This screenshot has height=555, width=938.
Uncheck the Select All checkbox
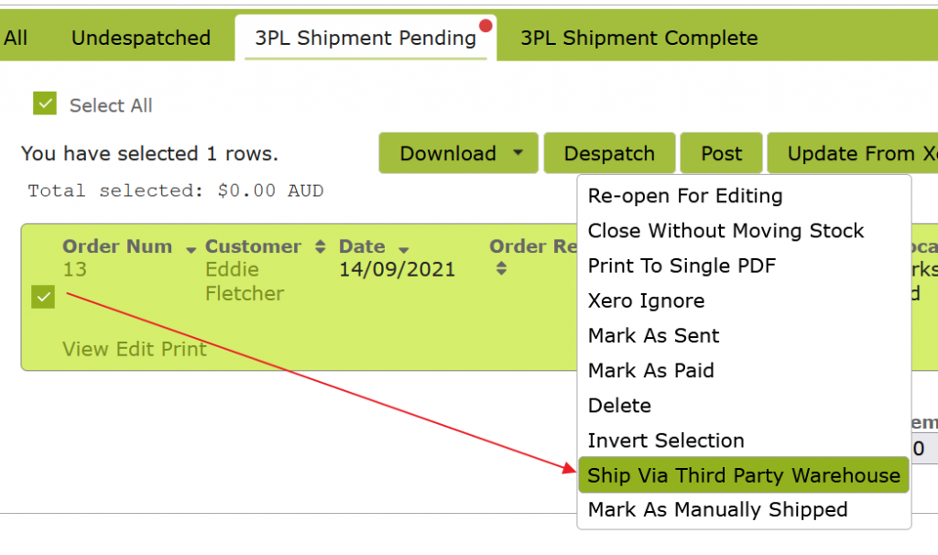(x=44, y=103)
